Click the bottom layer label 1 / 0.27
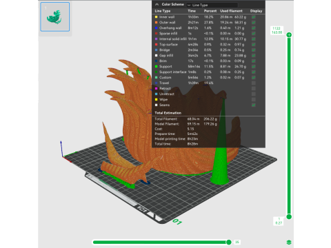This screenshot has width=331, height=248. coord(279,221)
